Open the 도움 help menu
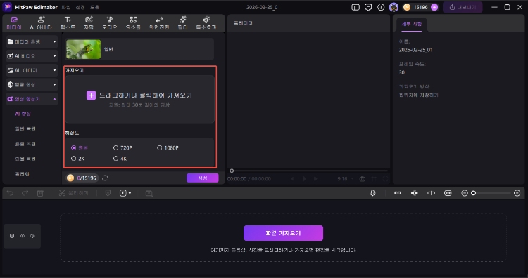This screenshot has width=528, height=278. click(94, 7)
